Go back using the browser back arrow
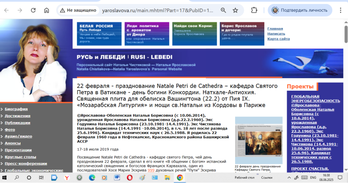This screenshot has width=348, height=184. (7, 10)
